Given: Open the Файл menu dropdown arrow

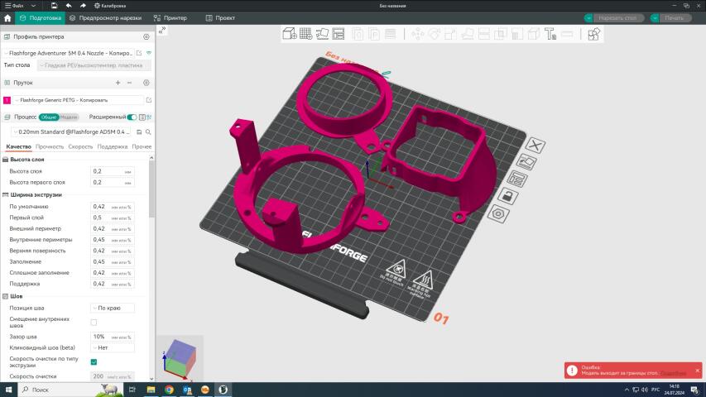Looking at the screenshot, I should tap(33, 6).
